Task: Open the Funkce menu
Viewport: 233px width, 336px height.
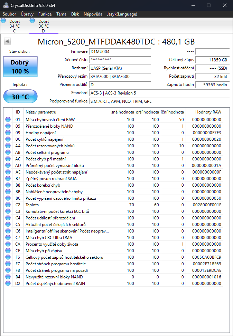Action: click(x=45, y=14)
